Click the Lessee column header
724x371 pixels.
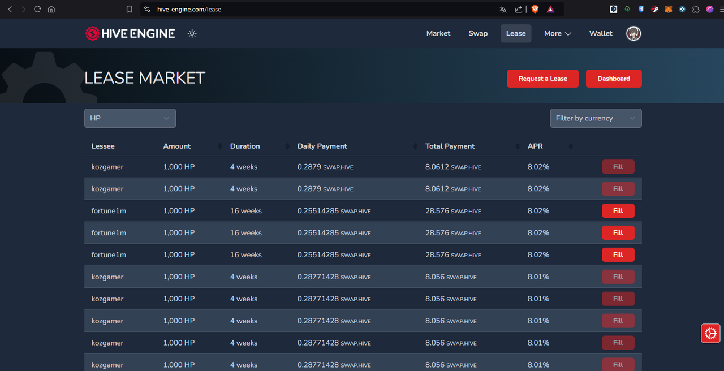pos(103,146)
